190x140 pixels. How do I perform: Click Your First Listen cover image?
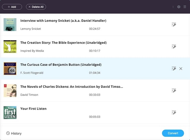[x=10, y=113]
